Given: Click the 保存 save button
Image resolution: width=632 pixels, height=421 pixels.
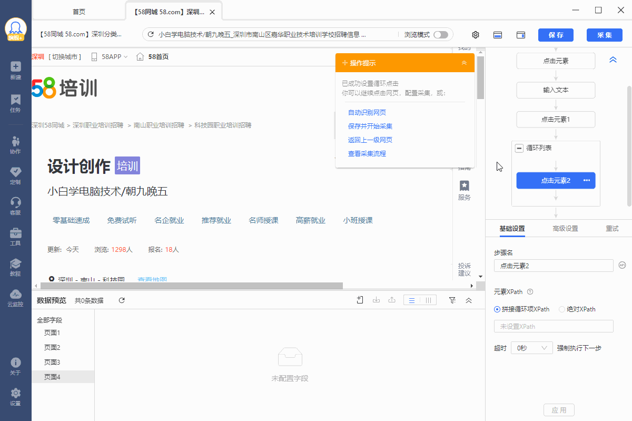Looking at the screenshot, I should [x=556, y=35].
